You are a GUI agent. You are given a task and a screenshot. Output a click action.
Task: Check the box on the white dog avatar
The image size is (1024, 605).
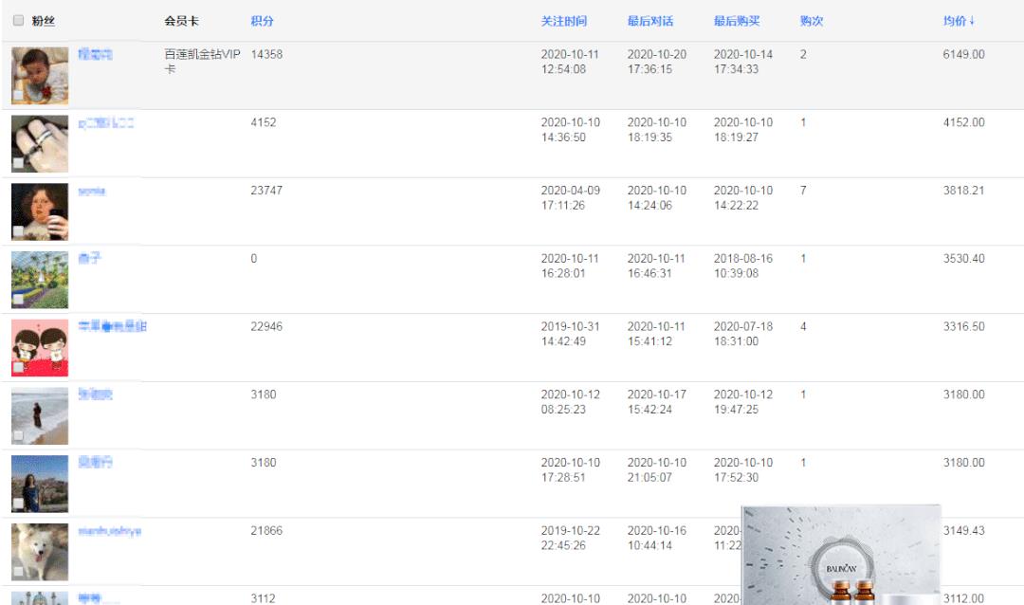[18, 571]
